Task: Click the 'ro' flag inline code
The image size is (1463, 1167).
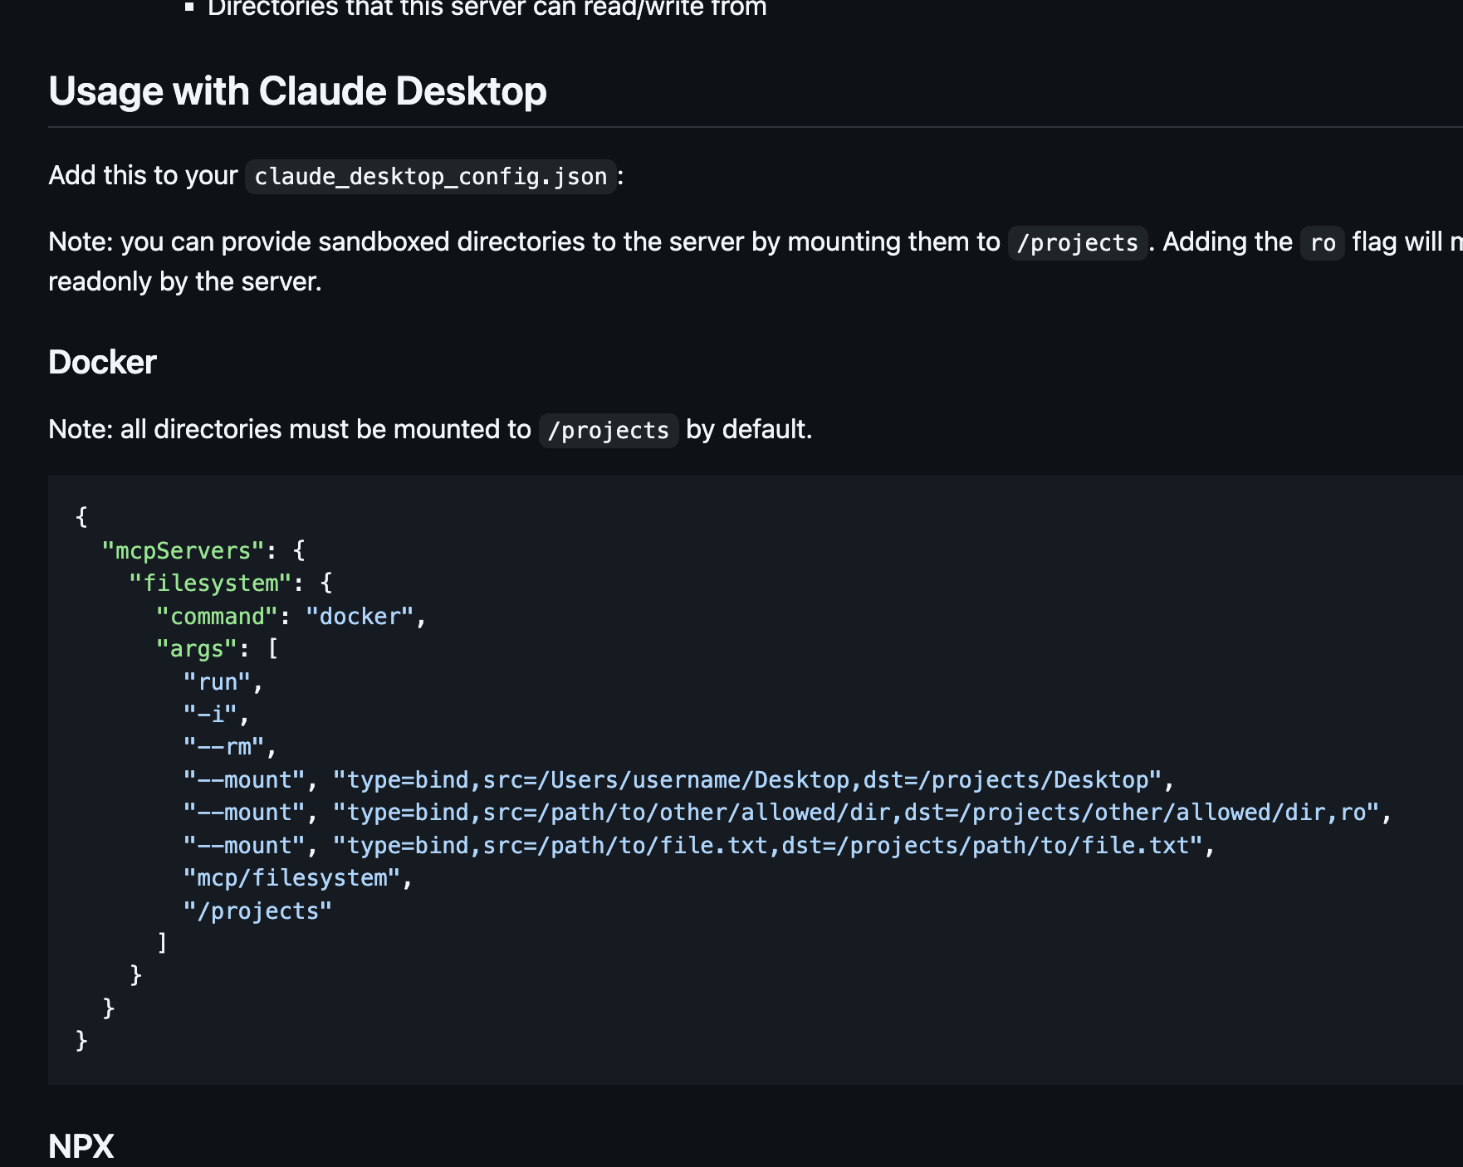Action: [1323, 243]
